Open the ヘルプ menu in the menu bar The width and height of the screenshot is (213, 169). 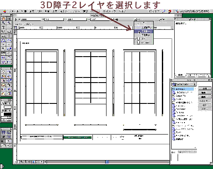pyautogui.click(x=122, y=11)
